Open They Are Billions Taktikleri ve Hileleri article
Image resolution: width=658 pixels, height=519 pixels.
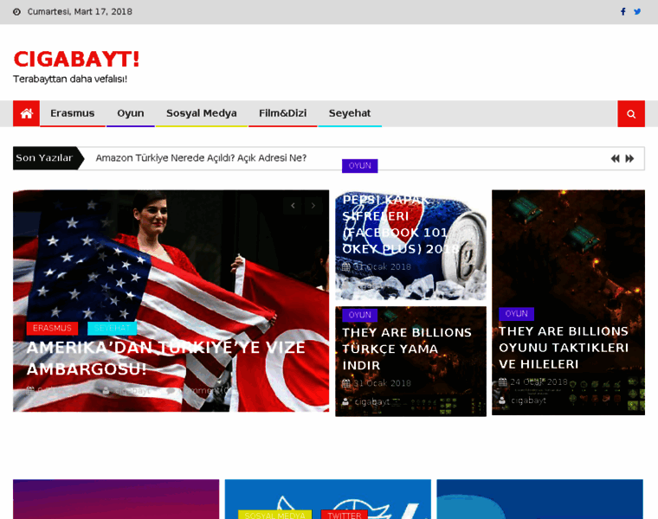tap(563, 348)
